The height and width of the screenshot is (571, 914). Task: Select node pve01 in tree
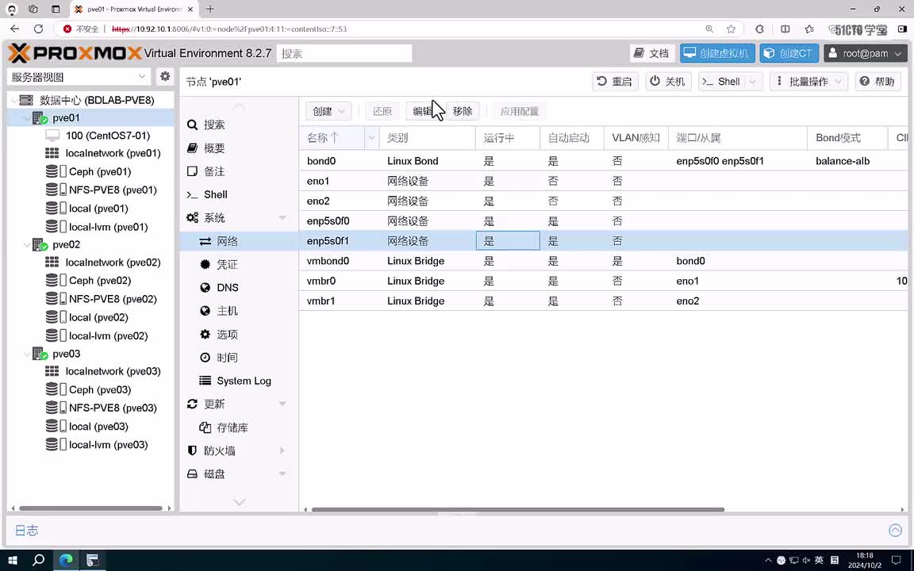(x=66, y=117)
